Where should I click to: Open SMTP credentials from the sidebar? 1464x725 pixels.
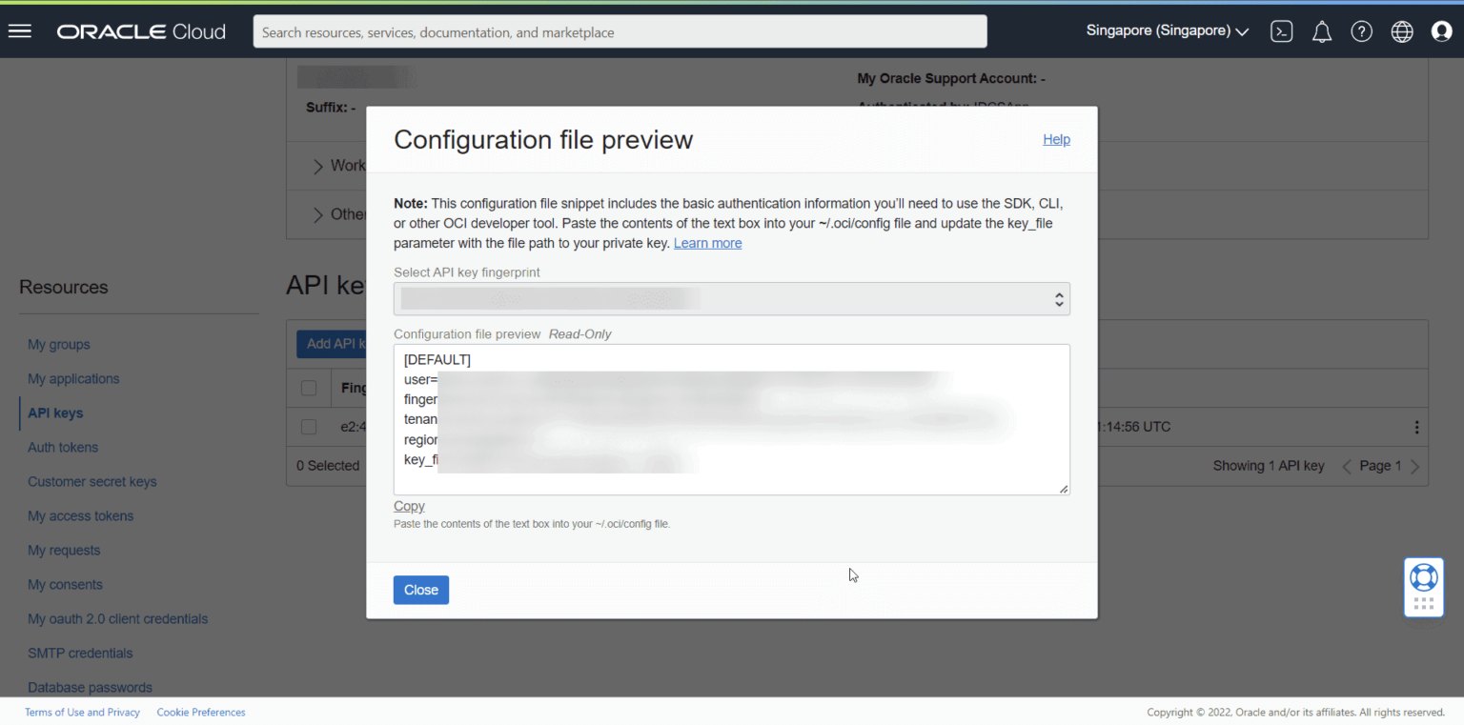pyautogui.click(x=80, y=653)
